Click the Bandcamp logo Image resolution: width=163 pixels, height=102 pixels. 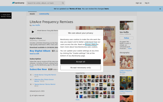point(18,3)
